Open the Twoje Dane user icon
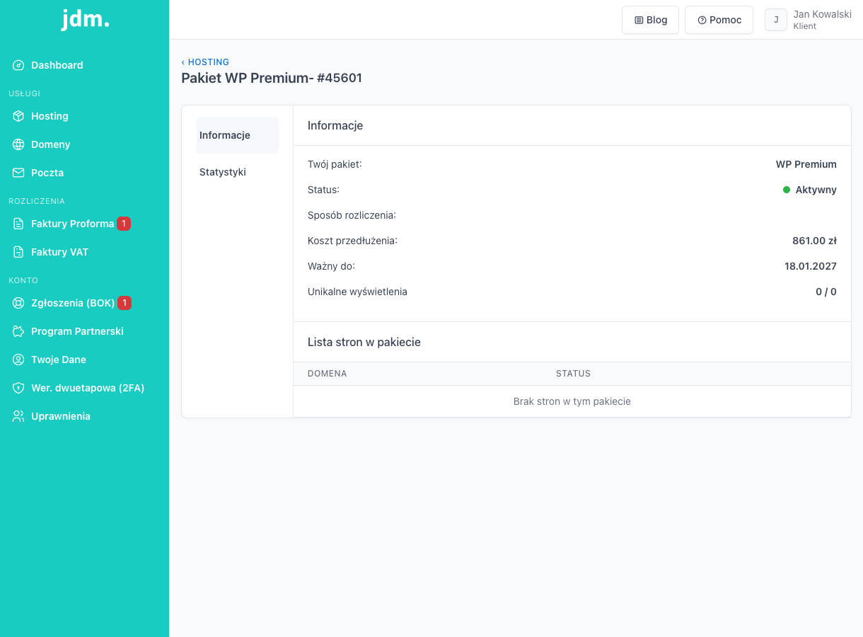The width and height of the screenshot is (863, 637). click(x=18, y=360)
